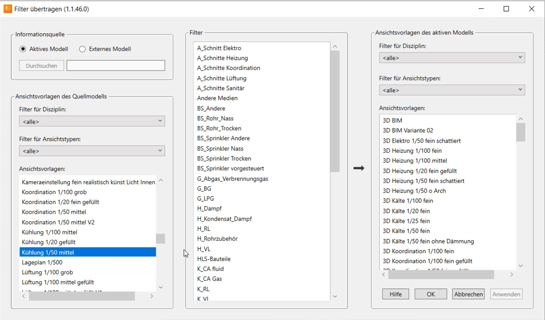Click the Abbrechen button
The height and width of the screenshot is (320, 545).
pyautogui.click(x=468, y=294)
